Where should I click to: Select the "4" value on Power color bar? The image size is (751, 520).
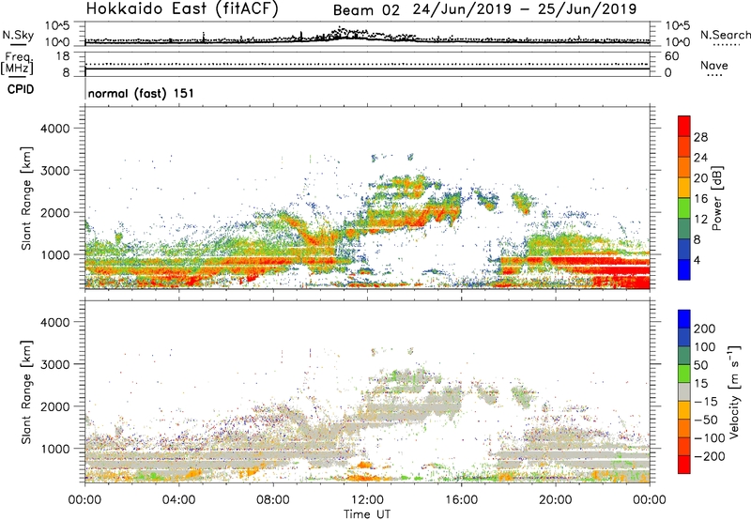[x=697, y=260]
